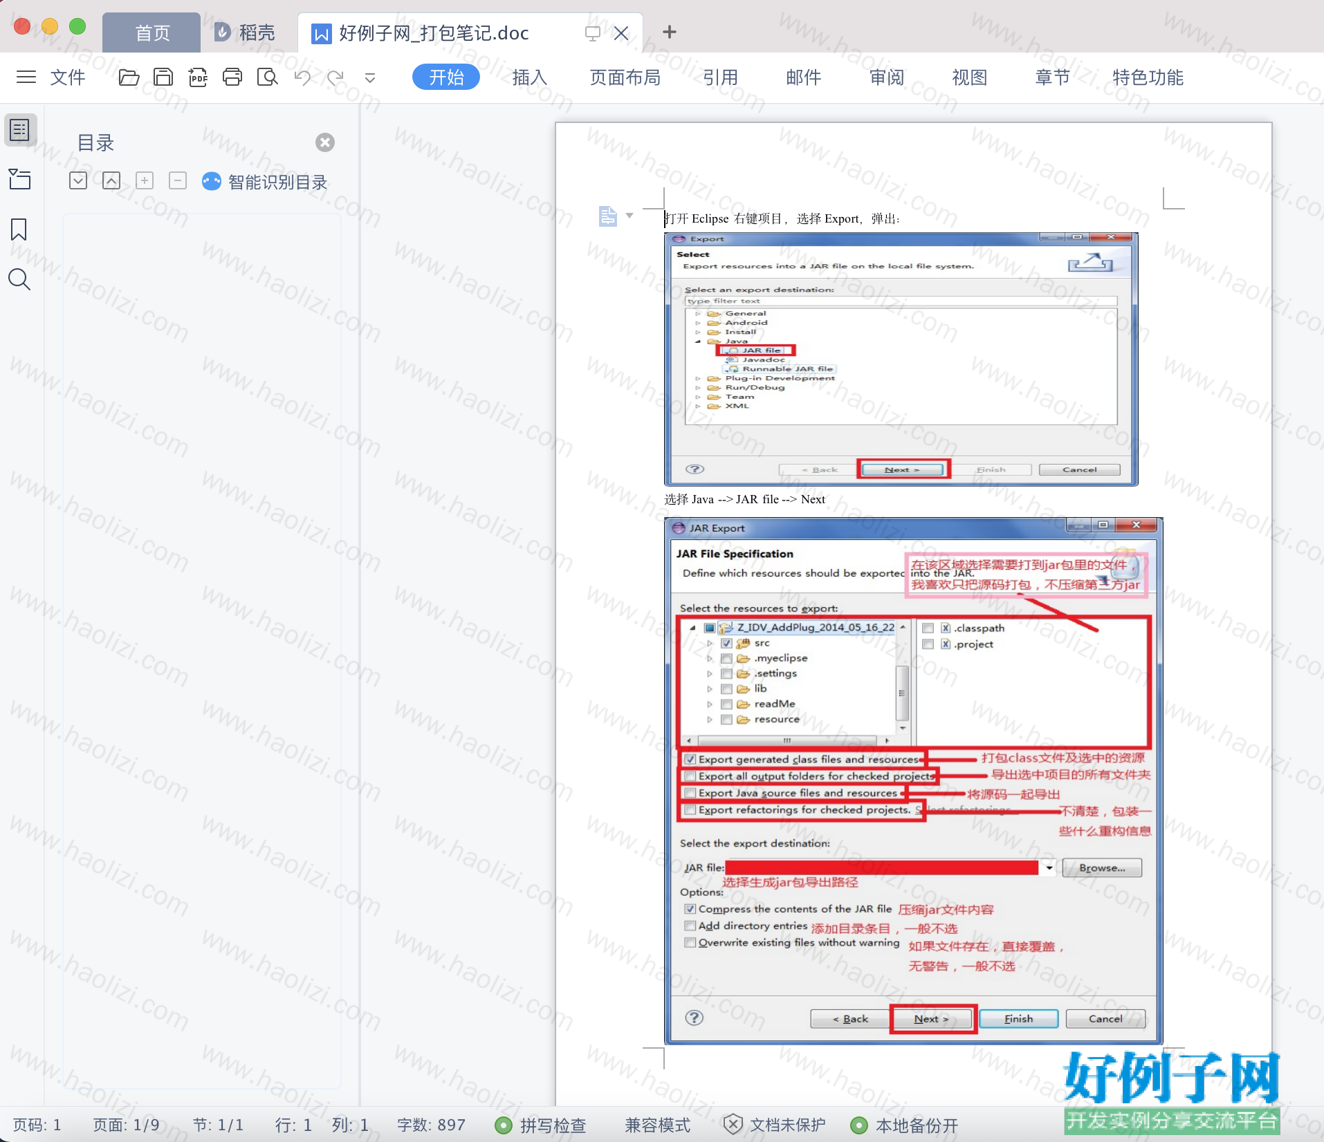
Task: Select the JAR Export screenshot image
Action: pyautogui.click(x=914, y=781)
